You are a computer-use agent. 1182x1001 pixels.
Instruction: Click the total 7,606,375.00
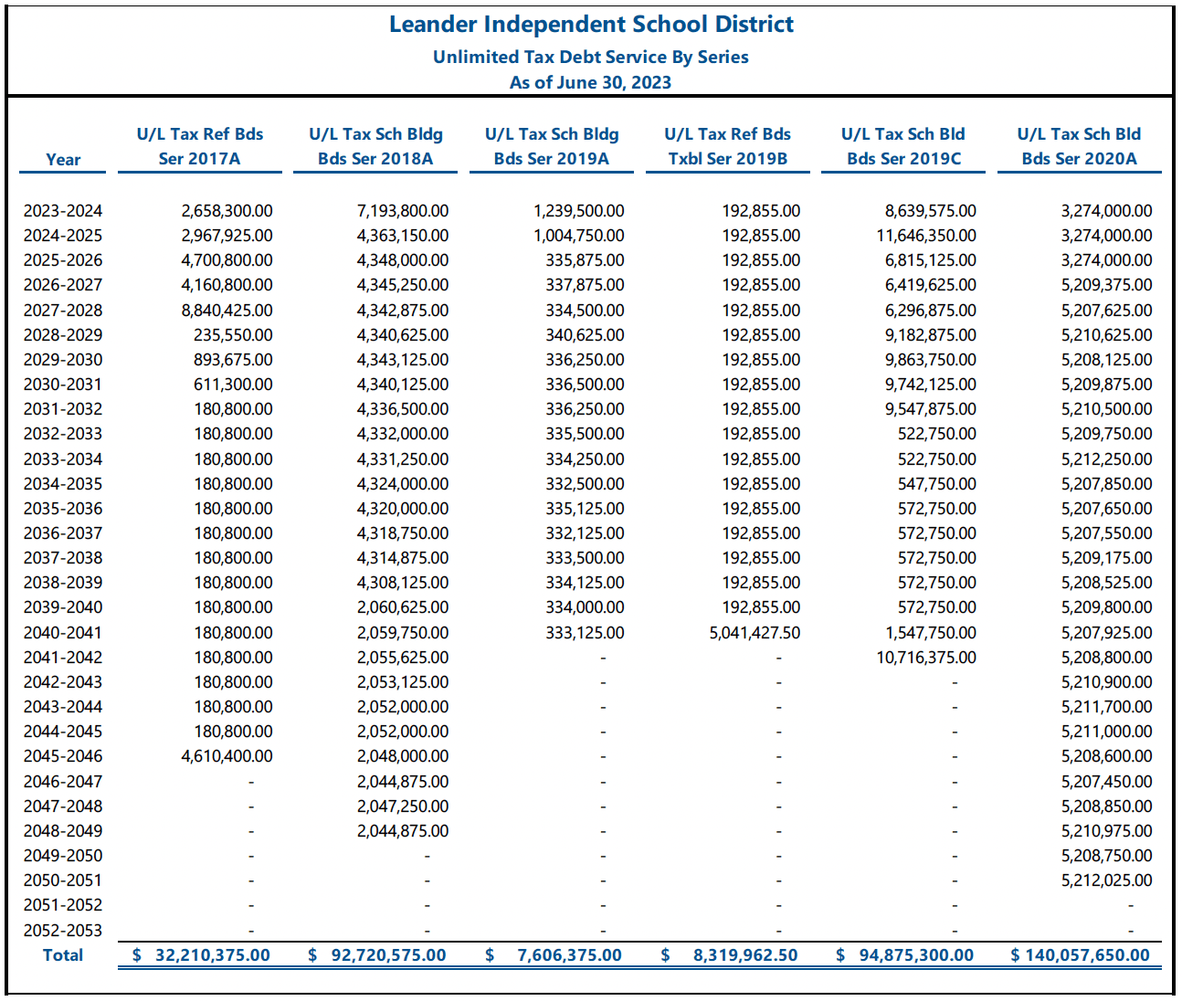tap(569, 955)
